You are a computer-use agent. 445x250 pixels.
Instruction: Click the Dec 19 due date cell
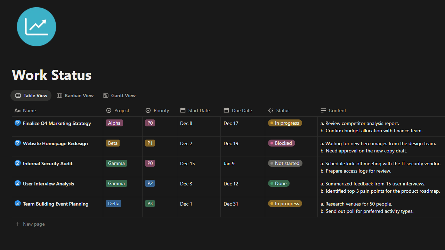point(243,147)
